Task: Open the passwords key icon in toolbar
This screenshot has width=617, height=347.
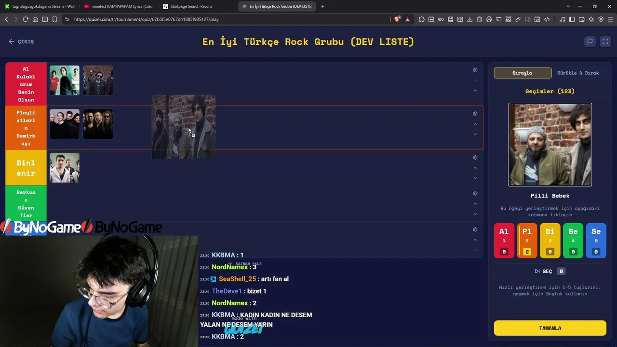Action: (441, 19)
